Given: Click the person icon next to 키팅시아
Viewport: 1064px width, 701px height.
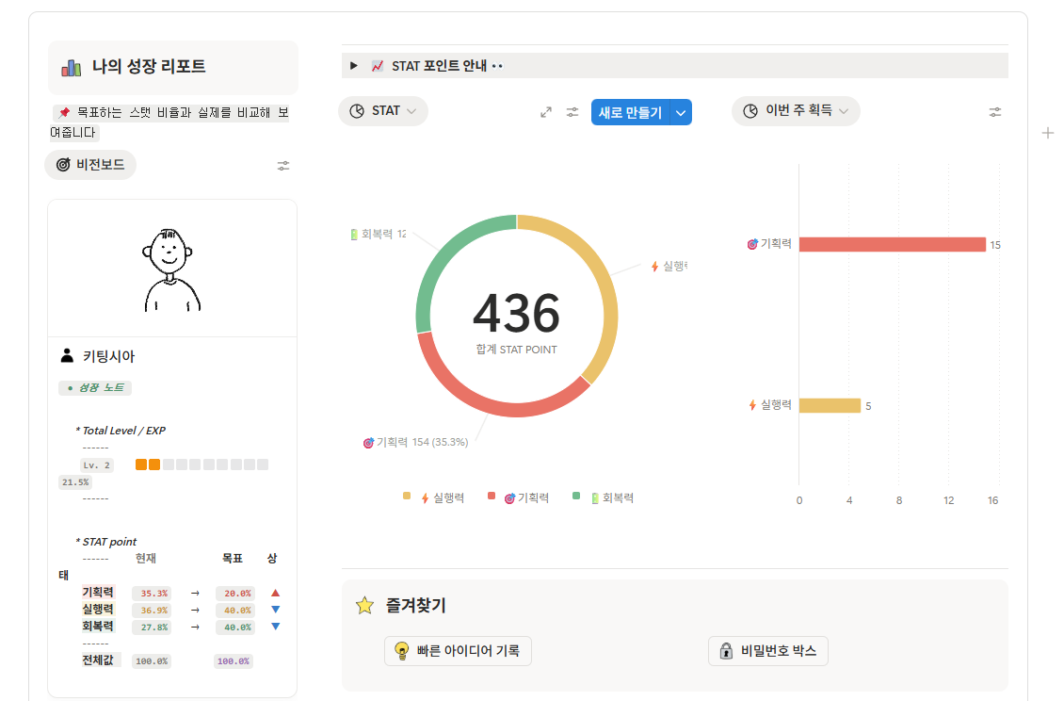Looking at the screenshot, I should coord(67,356).
